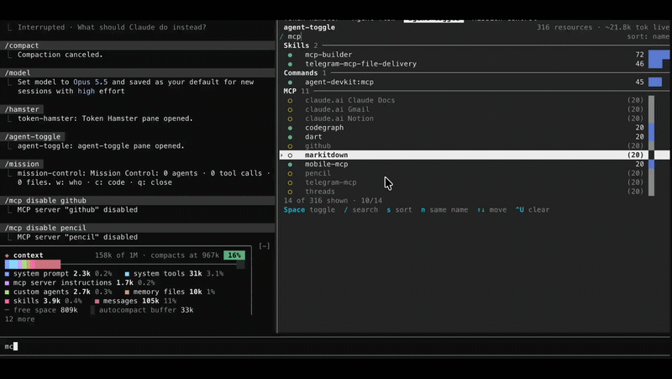Click the context usage progress bar
Image resolution: width=672 pixels, height=379 pixels.
point(124,264)
